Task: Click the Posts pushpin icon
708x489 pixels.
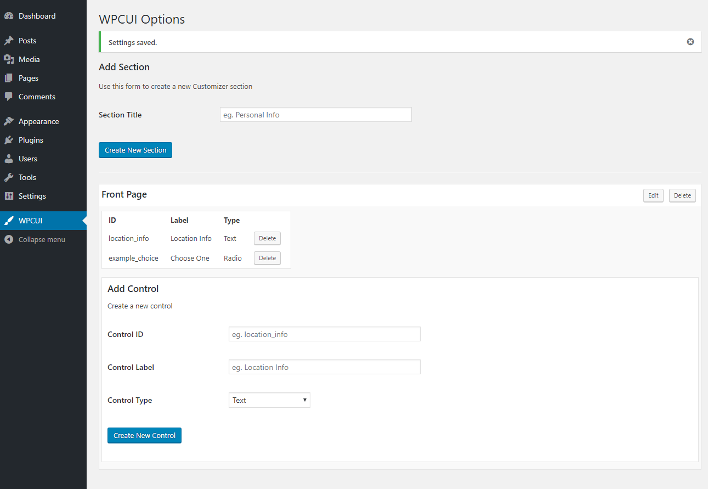Action: 9,41
